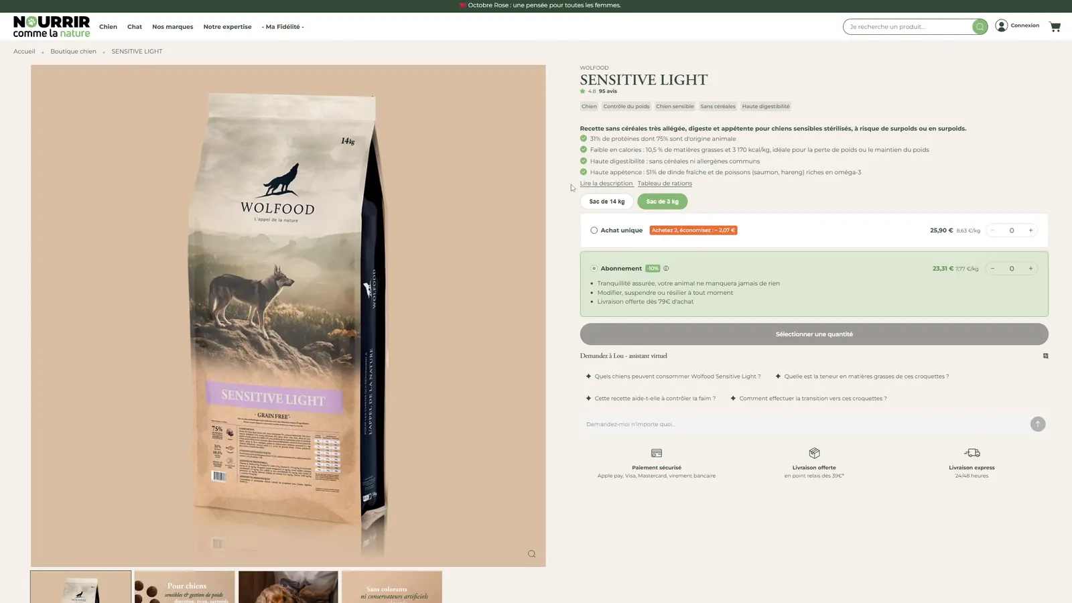Open the Lire la description link
The image size is (1072, 603).
coord(606,184)
